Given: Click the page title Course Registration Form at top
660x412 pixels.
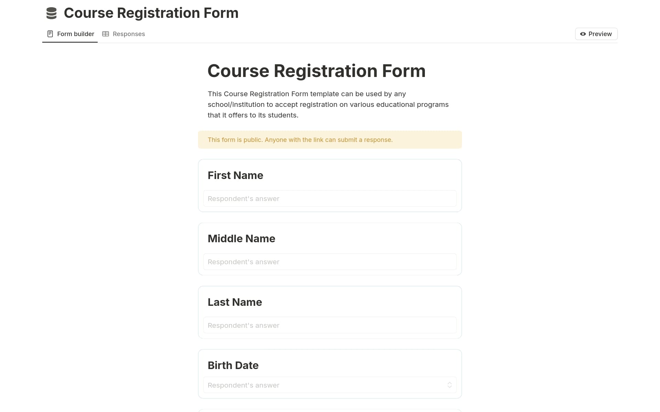Looking at the screenshot, I should coord(151,13).
